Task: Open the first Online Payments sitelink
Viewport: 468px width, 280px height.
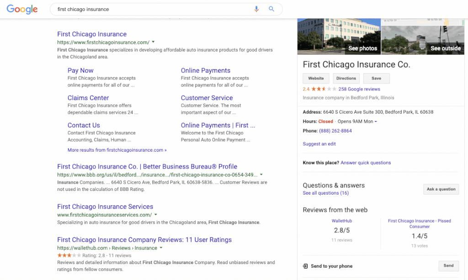Action: point(206,70)
